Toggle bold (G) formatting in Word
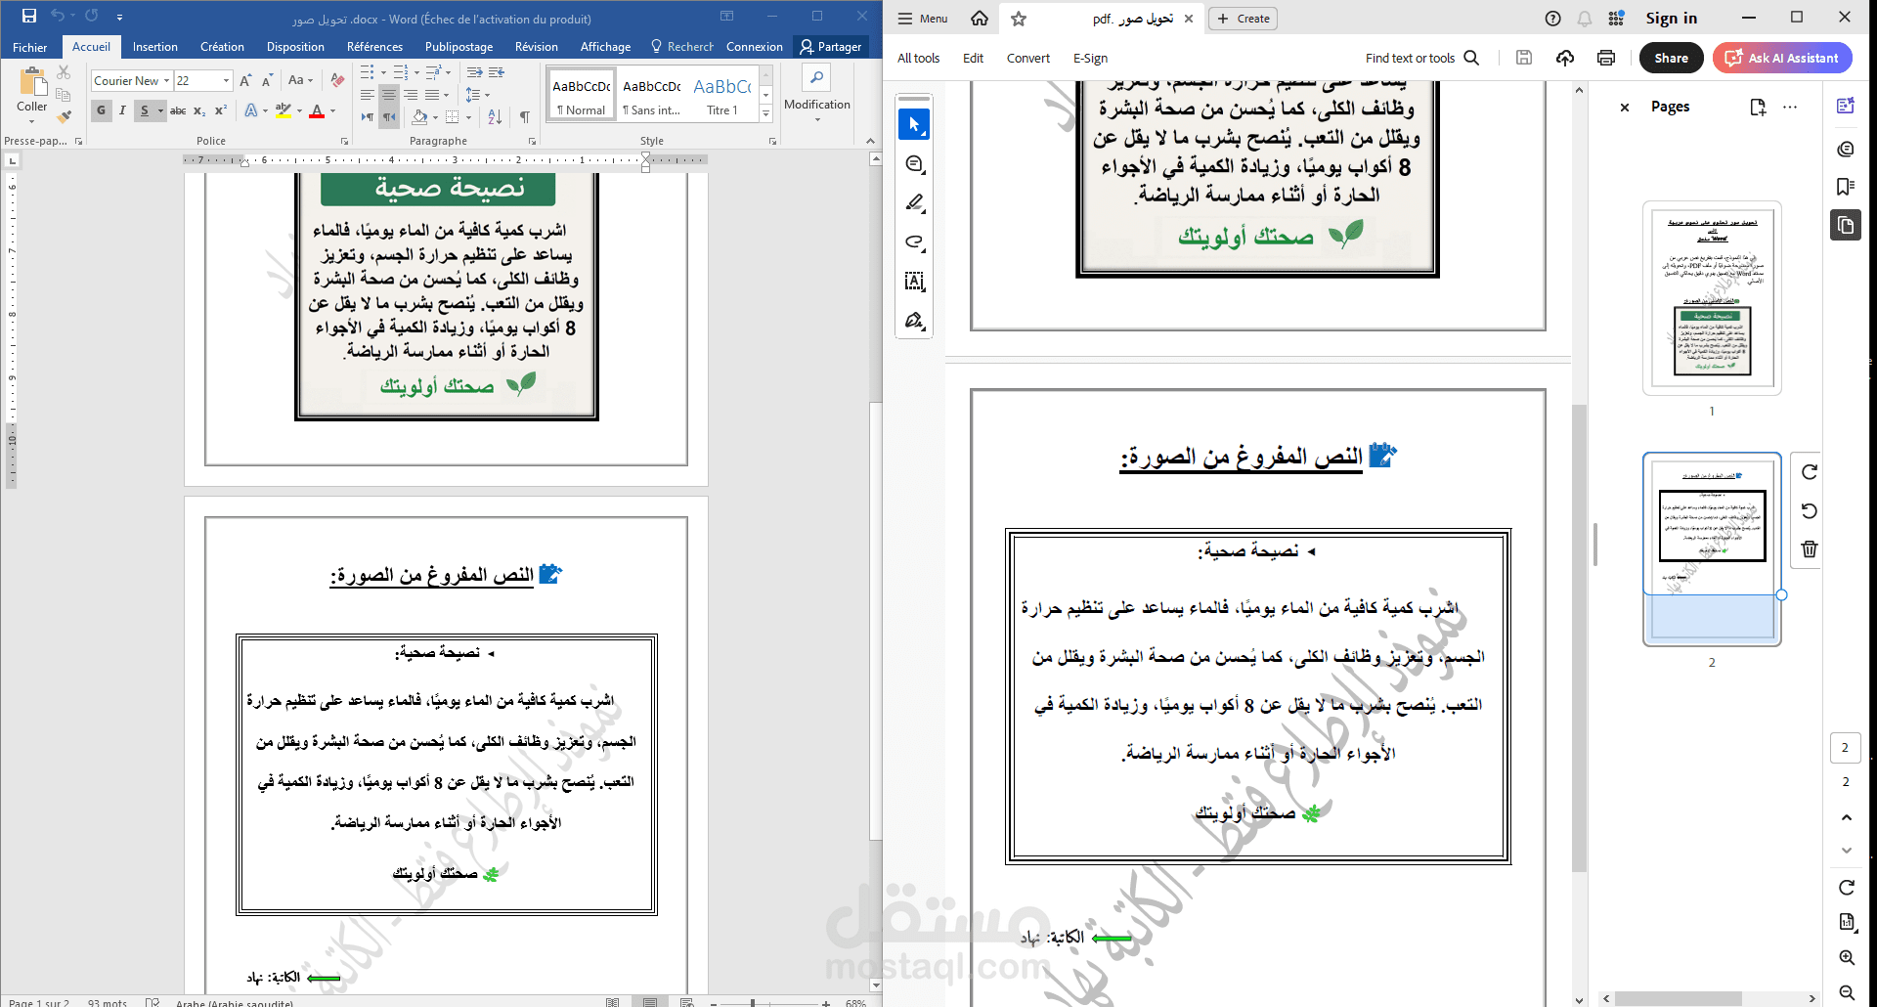The image size is (1877, 1007). click(101, 110)
